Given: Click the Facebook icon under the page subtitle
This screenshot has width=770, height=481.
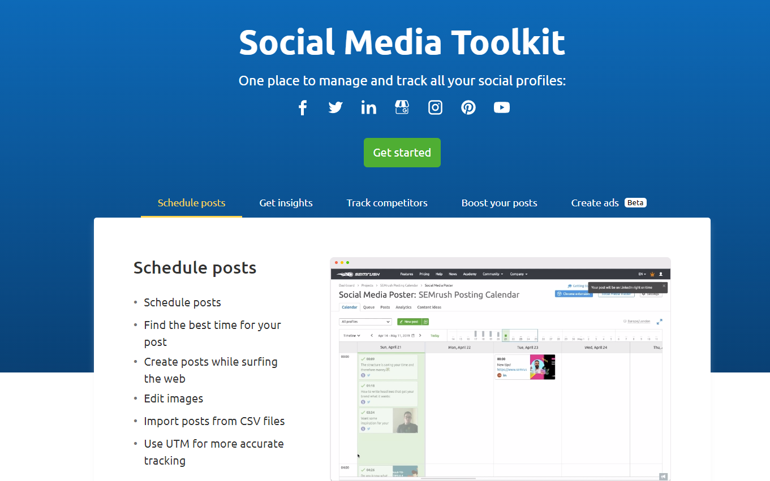Looking at the screenshot, I should 303,107.
